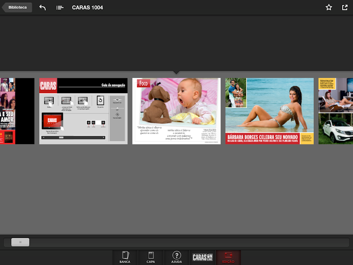
Task: Open the Bárbara Borges noivado page thumbnail
Action: [269, 111]
